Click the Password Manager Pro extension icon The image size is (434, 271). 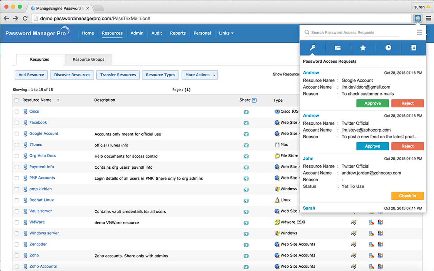[418, 18]
